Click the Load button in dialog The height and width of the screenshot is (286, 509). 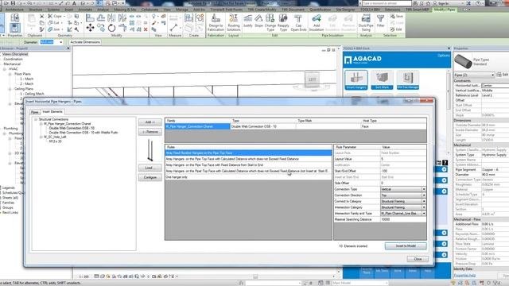click(x=150, y=168)
